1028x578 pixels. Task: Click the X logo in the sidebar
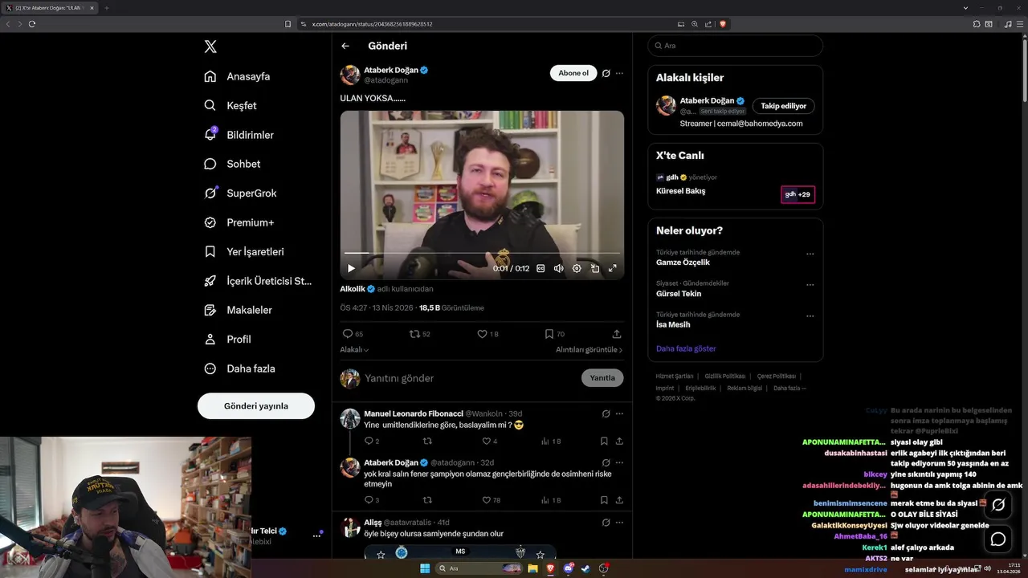click(210, 47)
